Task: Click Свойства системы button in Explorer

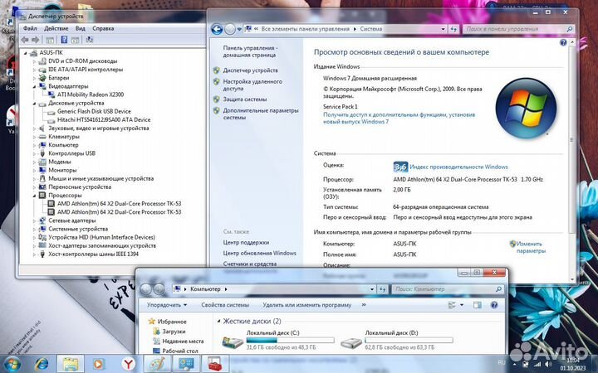Action: click(x=225, y=305)
